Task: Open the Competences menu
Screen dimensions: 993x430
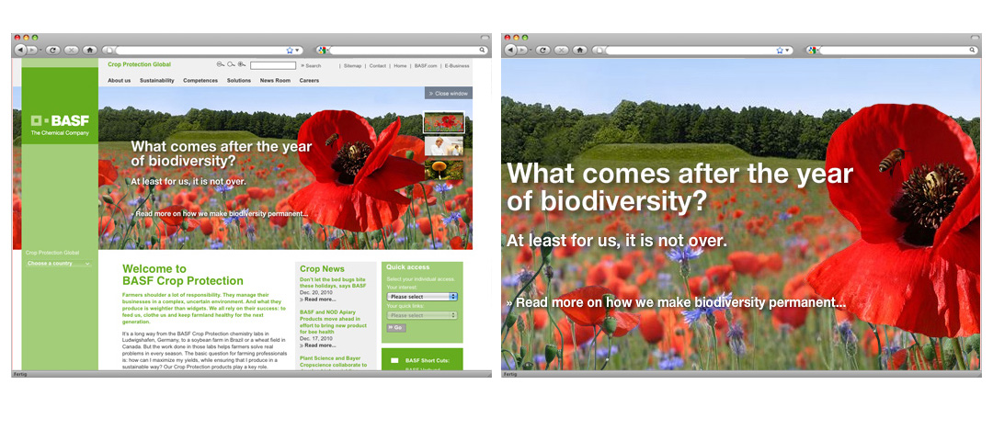Action: coord(200,81)
